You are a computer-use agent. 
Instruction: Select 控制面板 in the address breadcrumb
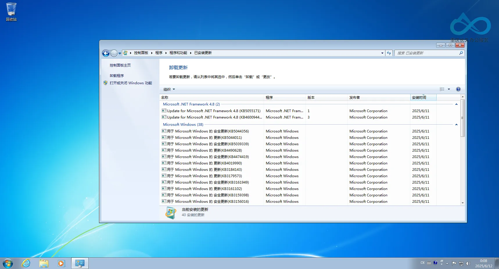click(x=141, y=53)
